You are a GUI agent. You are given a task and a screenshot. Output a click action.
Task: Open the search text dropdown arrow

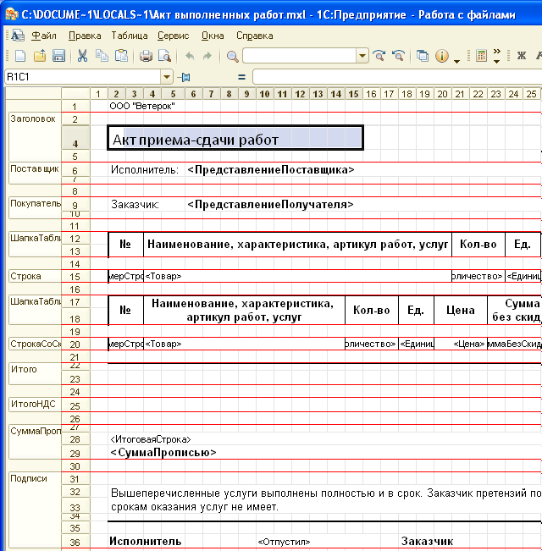[362, 56]
